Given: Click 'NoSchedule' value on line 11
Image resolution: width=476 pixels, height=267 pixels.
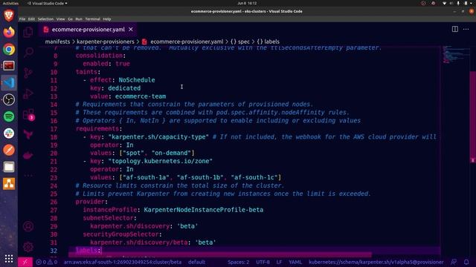Looking at the screenshot, I should point(137,80).
